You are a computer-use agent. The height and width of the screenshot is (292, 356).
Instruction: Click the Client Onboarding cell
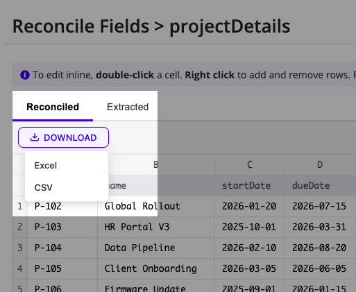(x=156, y=268)
